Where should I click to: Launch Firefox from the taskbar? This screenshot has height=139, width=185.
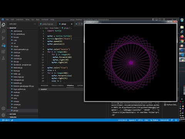[x=182, y=36]
